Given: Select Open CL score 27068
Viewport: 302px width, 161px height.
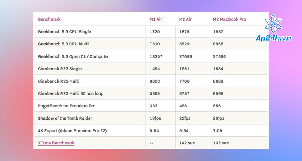Looking at the screenshot, I should (x=186, y=56).
